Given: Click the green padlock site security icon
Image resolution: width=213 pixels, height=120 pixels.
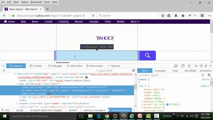Looking at the screenshot, I should coord(13,16).
